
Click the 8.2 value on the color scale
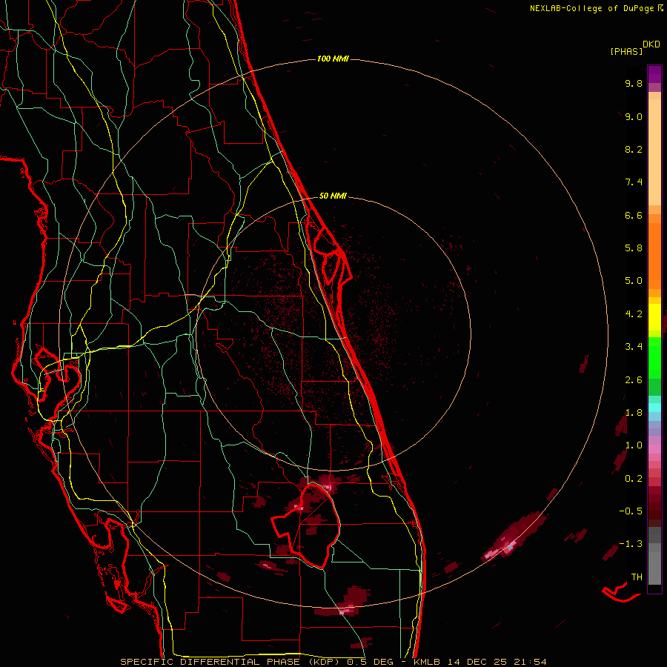(x=634, y=149)
